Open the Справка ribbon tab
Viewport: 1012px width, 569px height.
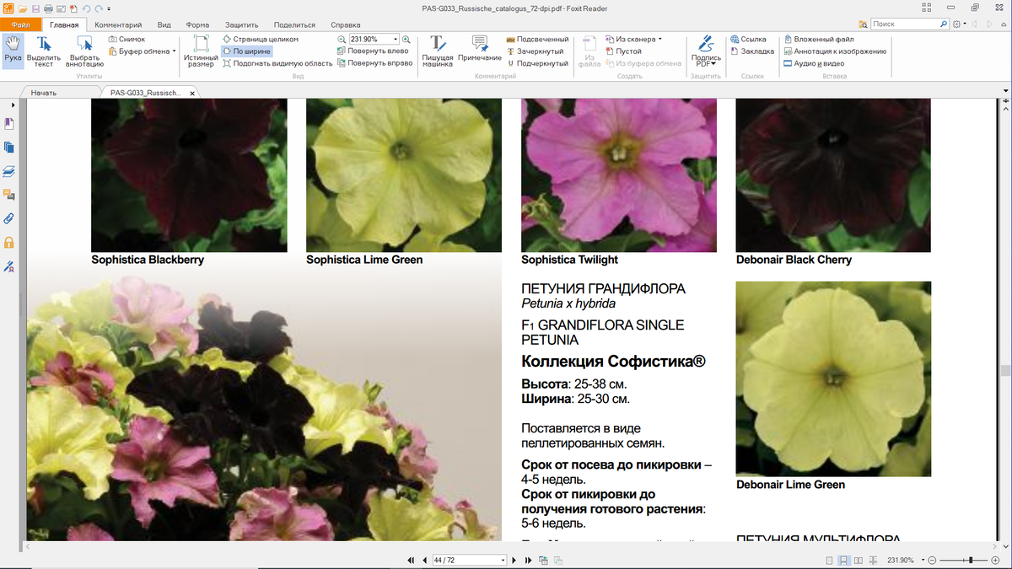pyautogui.click(x=347, y=24)
